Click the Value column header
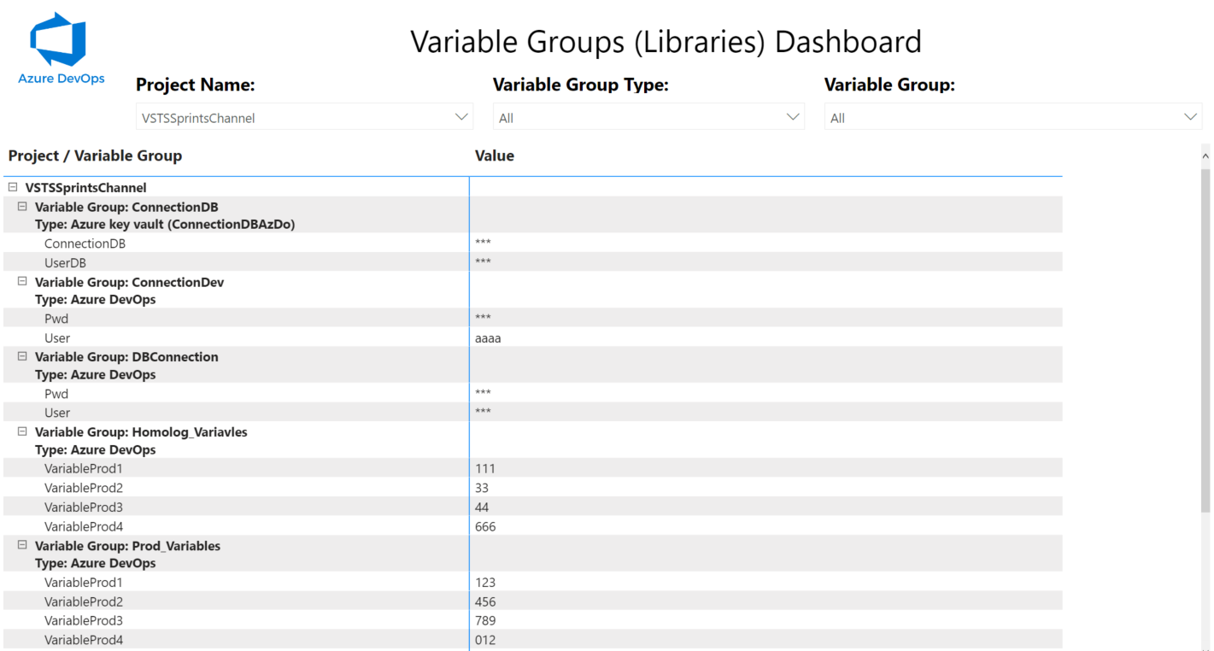This screenshot has width=1214, height=651. click(x=495, y=155)
